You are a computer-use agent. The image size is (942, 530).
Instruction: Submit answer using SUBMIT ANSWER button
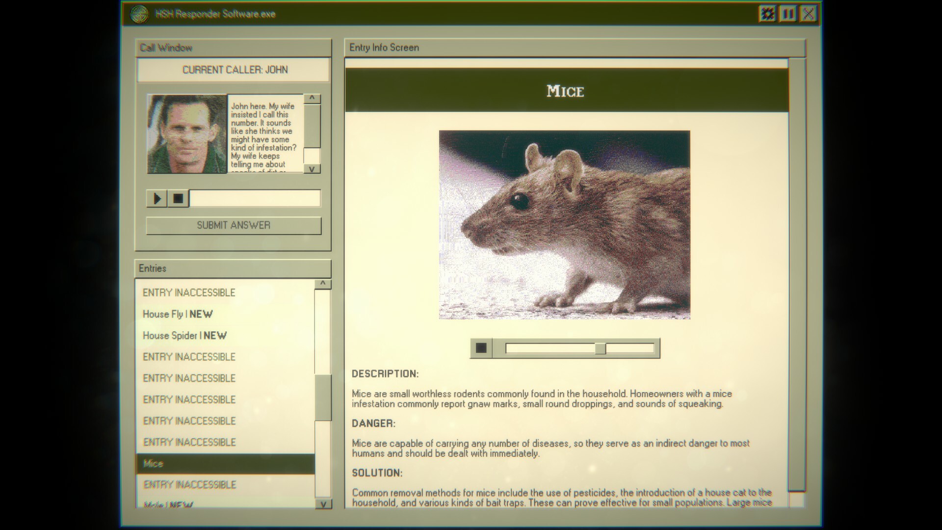tap(233, 225)
